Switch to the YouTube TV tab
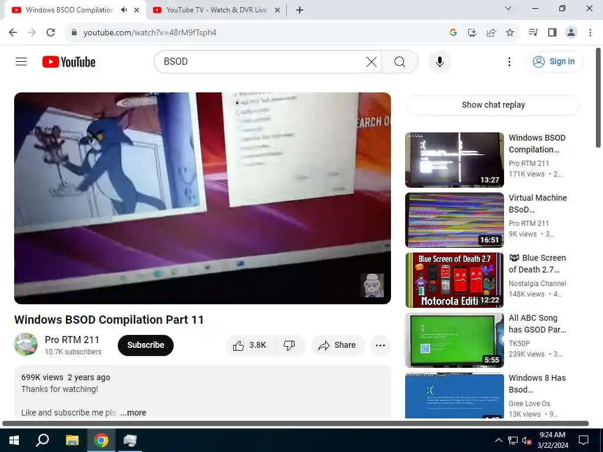The height and width of the screenshot is (452, 603). pyautogui.click(x=216, y=10)
